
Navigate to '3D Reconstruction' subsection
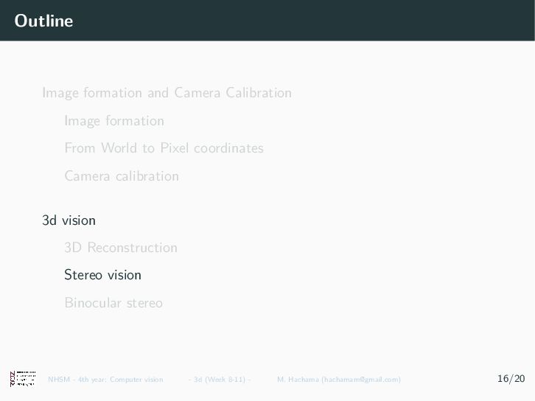(x=121, y=248)
